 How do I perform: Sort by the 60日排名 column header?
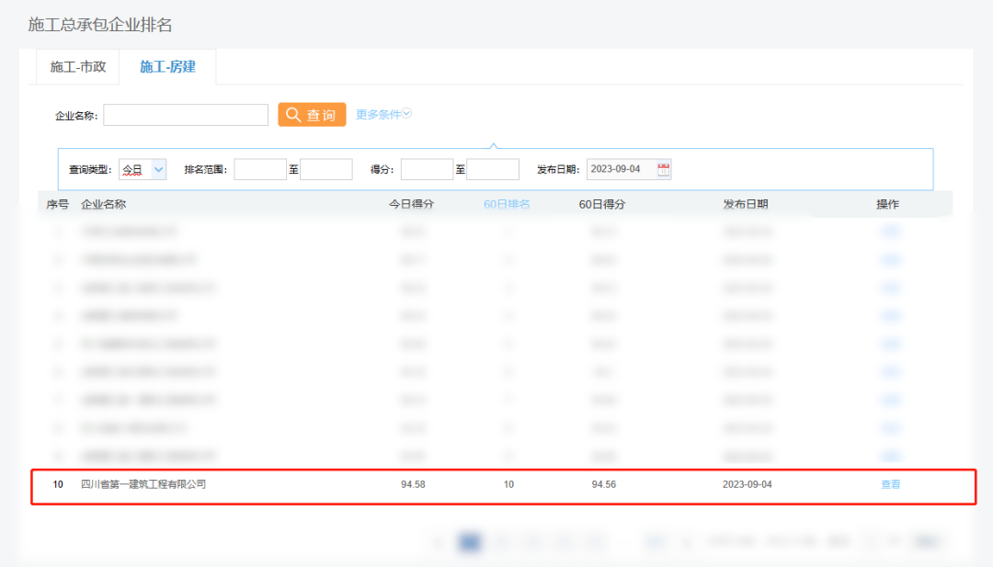point(507,204)
